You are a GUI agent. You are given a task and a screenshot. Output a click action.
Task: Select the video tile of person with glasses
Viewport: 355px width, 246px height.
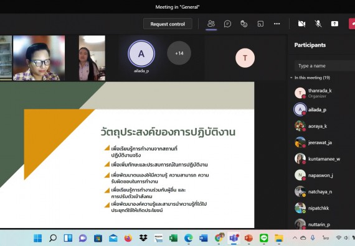pos(39,58)
